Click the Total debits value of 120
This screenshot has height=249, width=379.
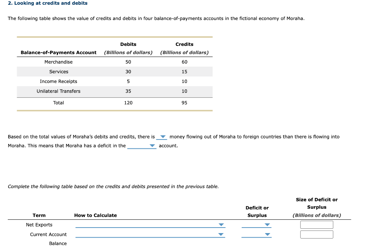128,103
